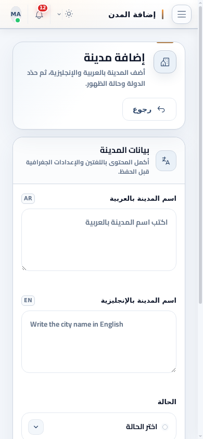Click the back arrow icon in رجوع

click(x=161, y=109)
